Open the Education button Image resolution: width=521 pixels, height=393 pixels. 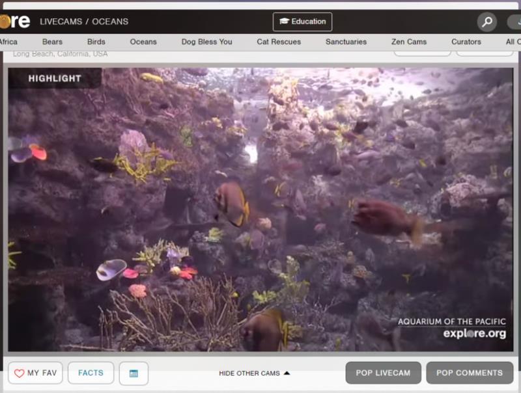pos(302,21)
